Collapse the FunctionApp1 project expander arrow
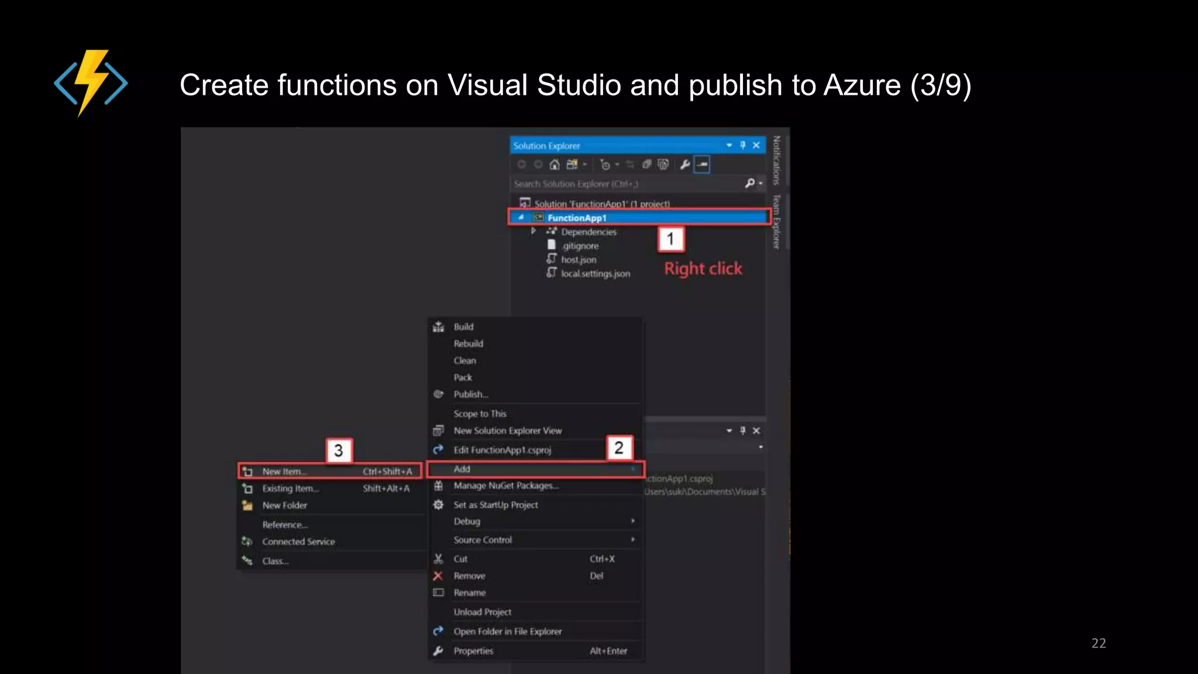 click(x=521, y=217)
